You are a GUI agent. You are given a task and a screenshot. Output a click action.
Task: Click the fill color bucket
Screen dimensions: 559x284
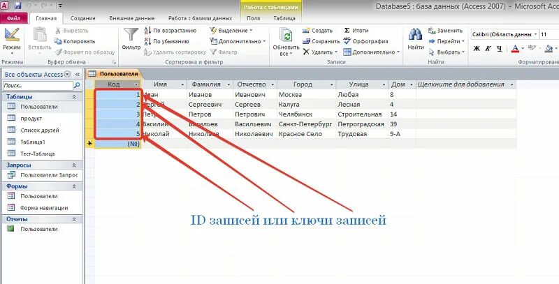pyautogui.click(x=549, y=48)
